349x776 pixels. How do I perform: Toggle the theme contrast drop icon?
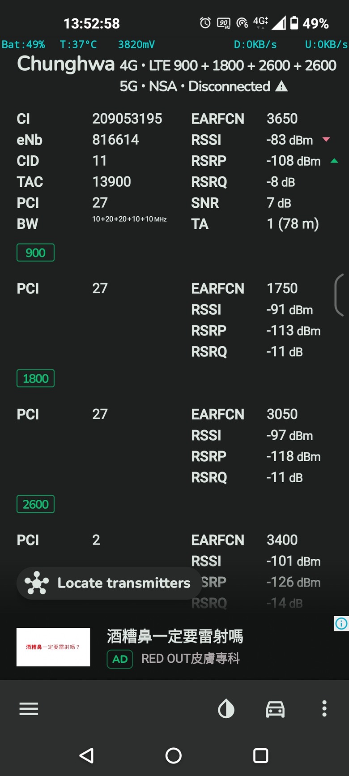click(x=226, y=709)
